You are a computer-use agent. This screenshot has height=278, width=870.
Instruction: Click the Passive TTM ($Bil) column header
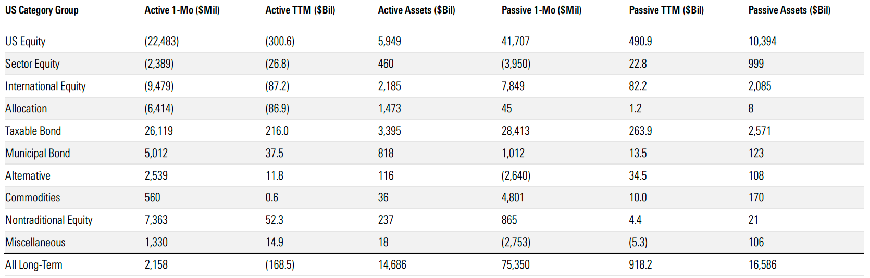(x=666, y=10)
